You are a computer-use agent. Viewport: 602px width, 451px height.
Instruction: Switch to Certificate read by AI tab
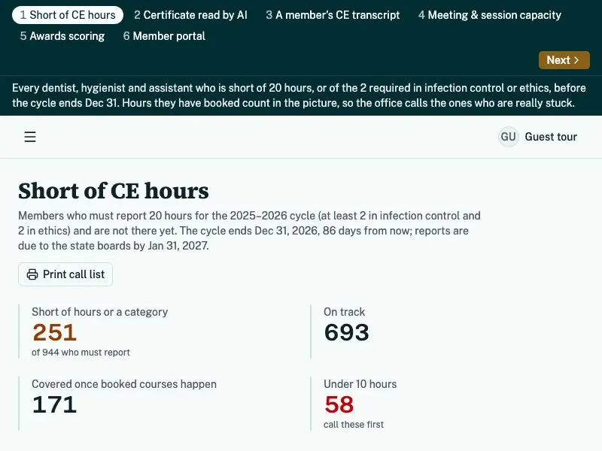click(190, 15)
